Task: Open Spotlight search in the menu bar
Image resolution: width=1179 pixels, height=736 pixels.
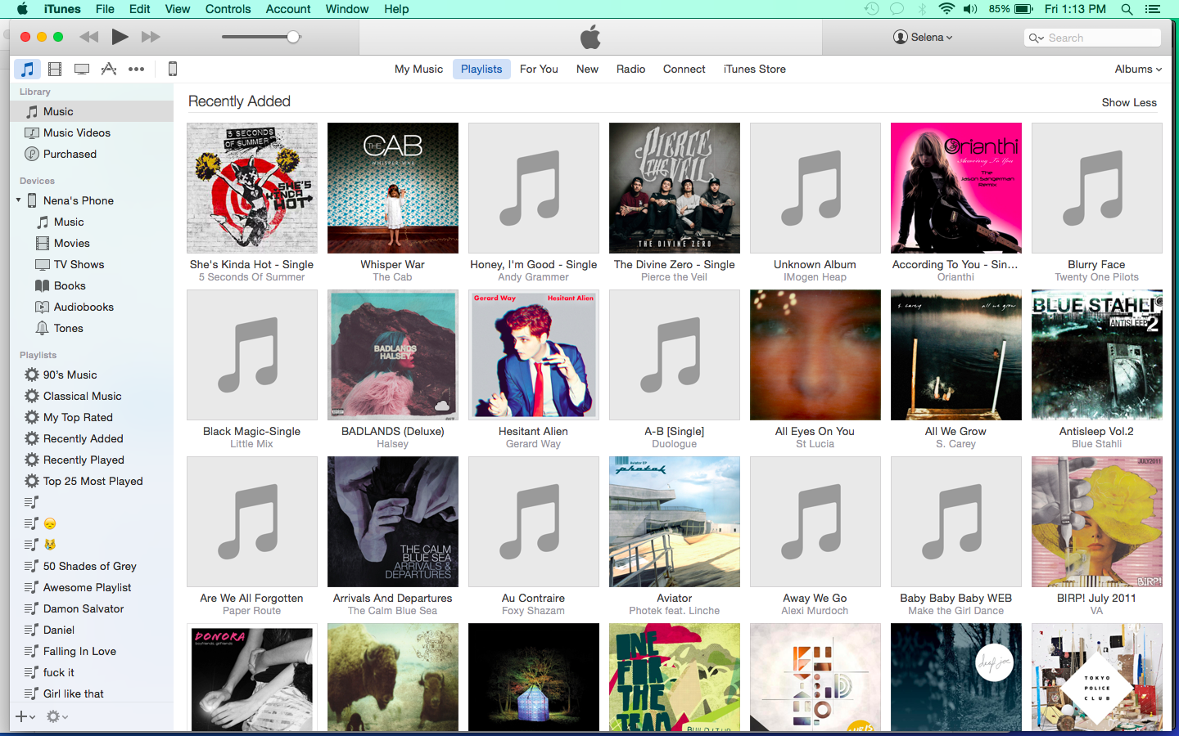Action: click(x=1127, y=9)
